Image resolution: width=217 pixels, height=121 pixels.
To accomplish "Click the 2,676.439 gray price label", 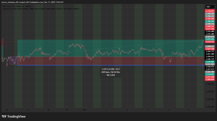I will (x=210, y=37).
